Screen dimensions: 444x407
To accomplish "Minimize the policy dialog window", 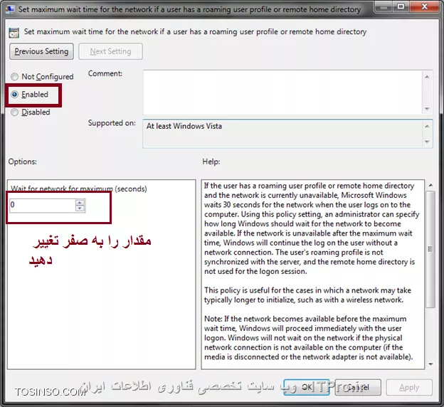I will [384, 6].
